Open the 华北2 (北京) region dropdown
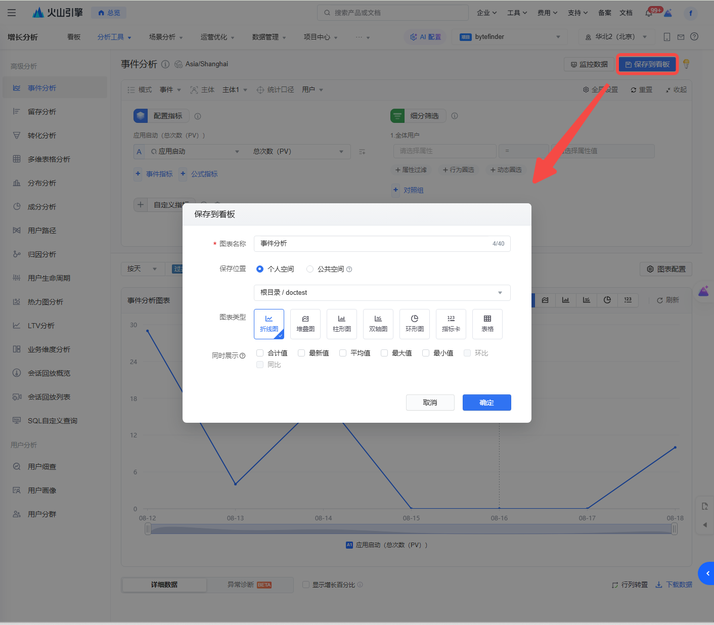The width and height of the screenshot is (714, 625). click(616, 37)
